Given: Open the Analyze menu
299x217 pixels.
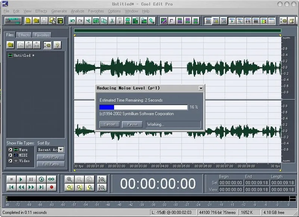Looking at the screenshot, I should [77, 11].
